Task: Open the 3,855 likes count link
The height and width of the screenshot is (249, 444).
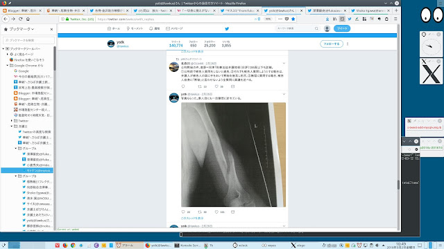Action: click(x=226, y=44)
